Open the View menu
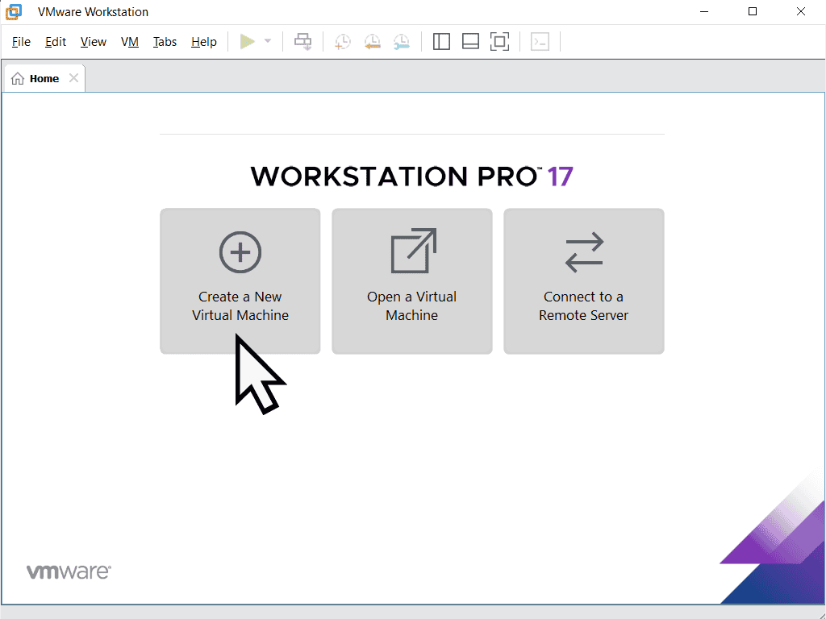Screen dimensions: 826x619 coord(94,42)
